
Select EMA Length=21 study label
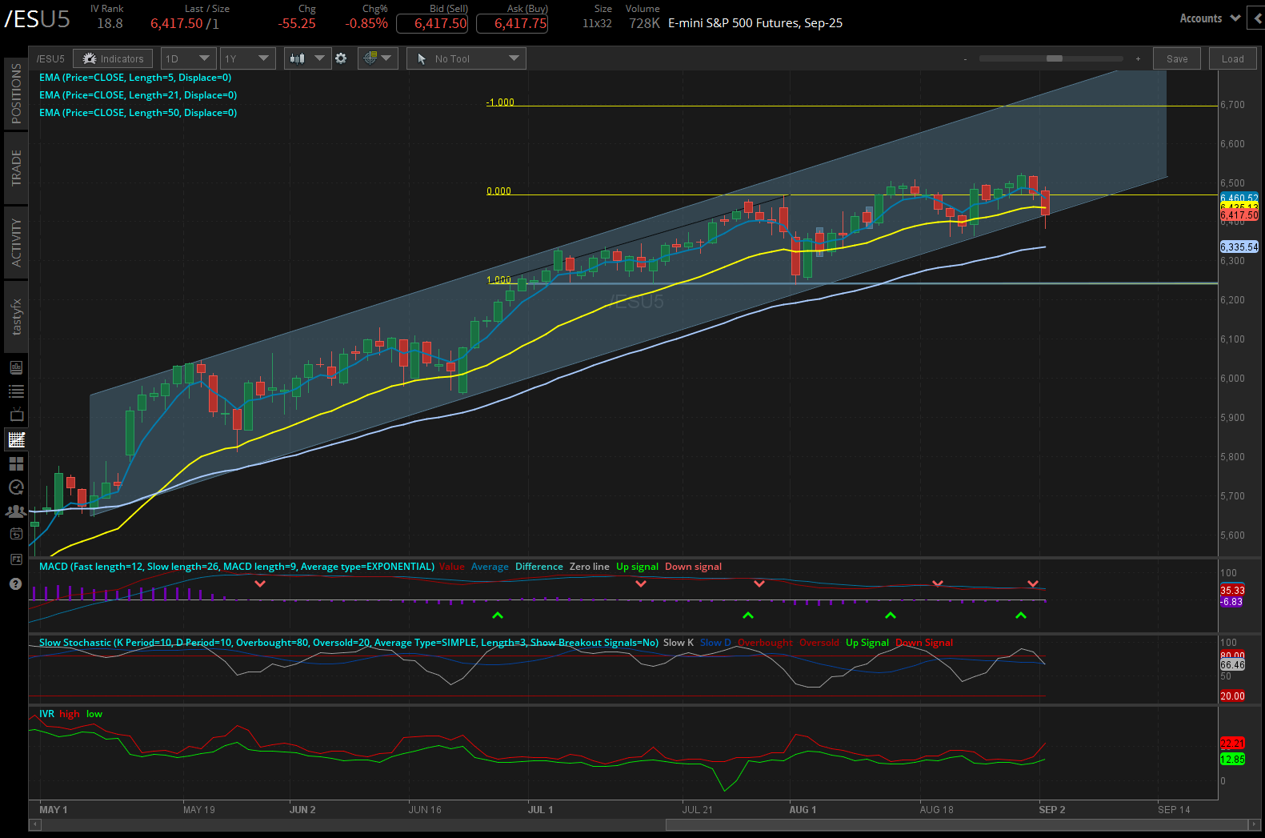(x=138, y=95)
